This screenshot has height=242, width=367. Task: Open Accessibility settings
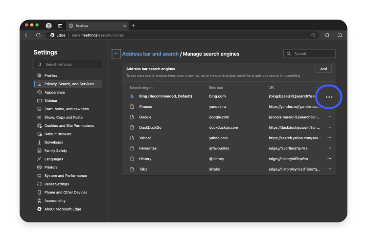68,201
